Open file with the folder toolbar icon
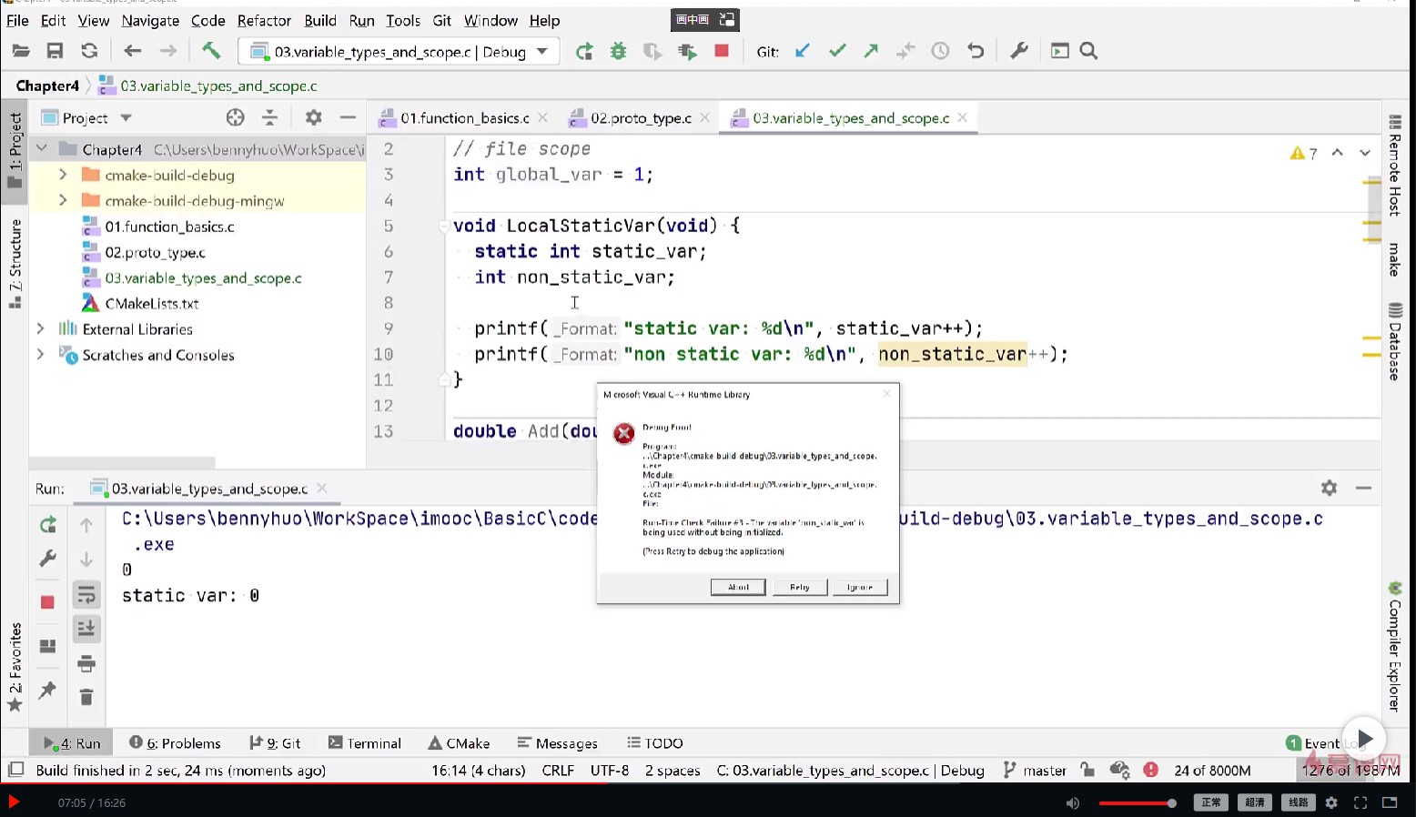 [21, 51]
